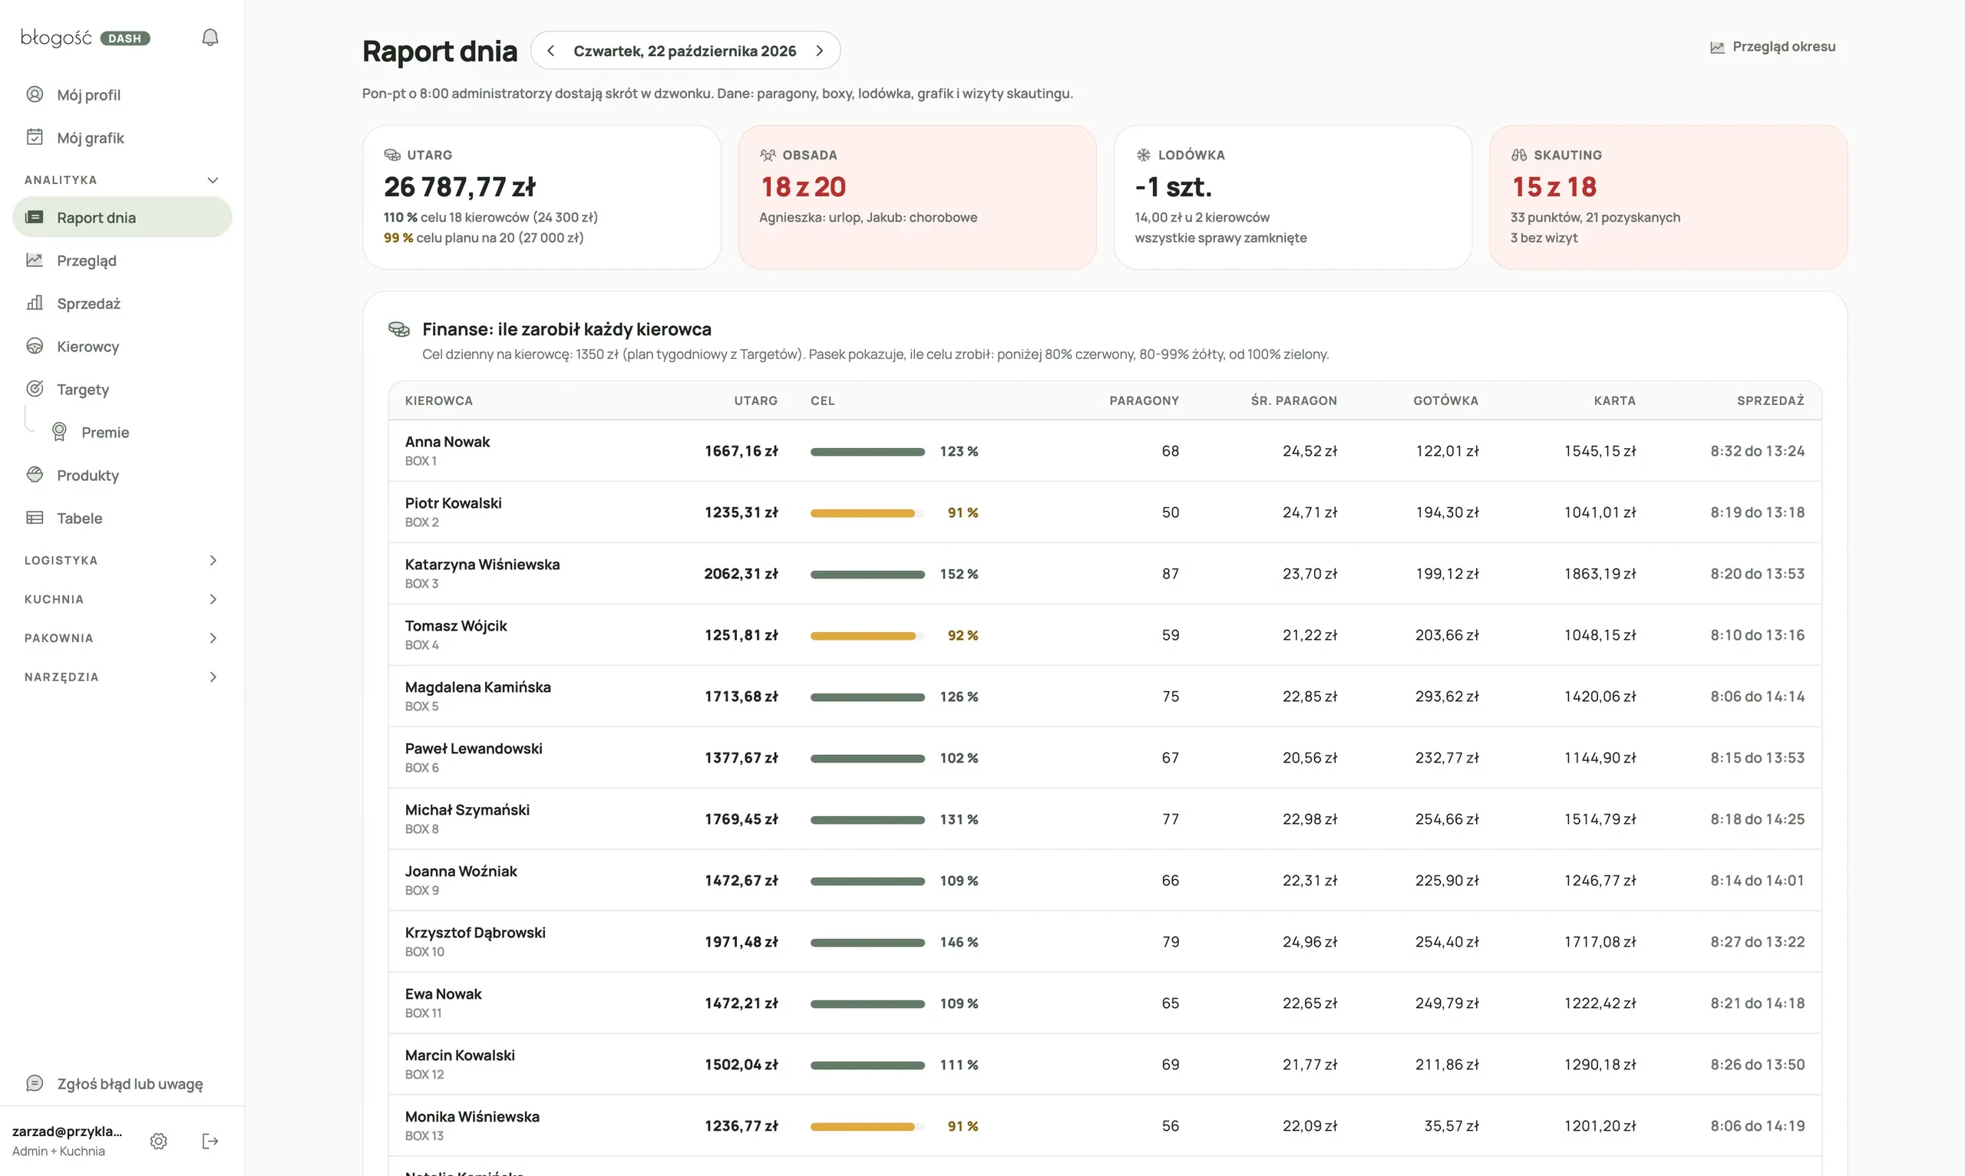
Task: Click the blogość DASH logo
Action: (86, 38)
